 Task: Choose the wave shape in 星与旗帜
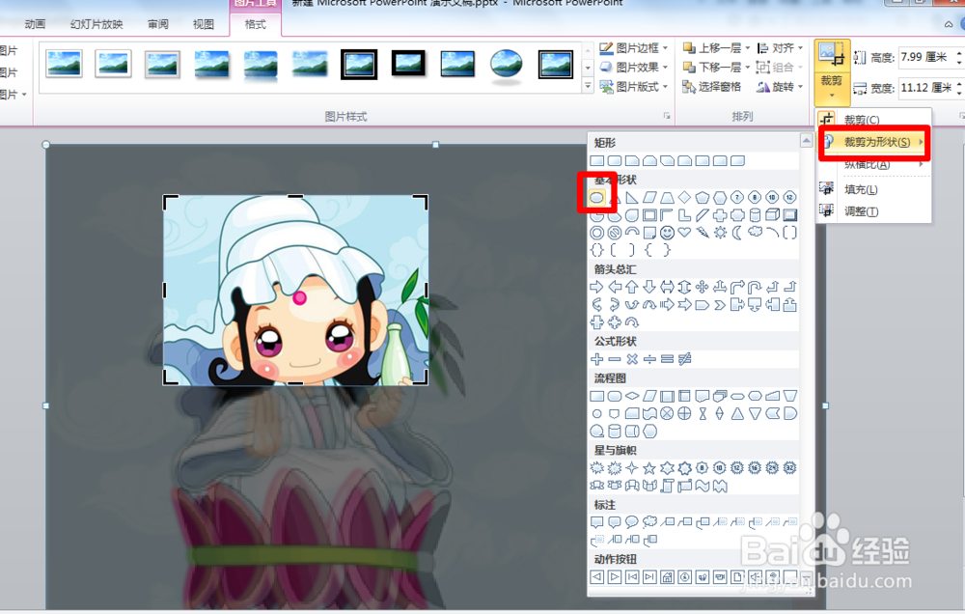tap(703, 487)
